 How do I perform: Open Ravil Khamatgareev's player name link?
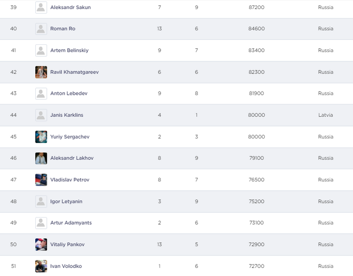point(74,72)
